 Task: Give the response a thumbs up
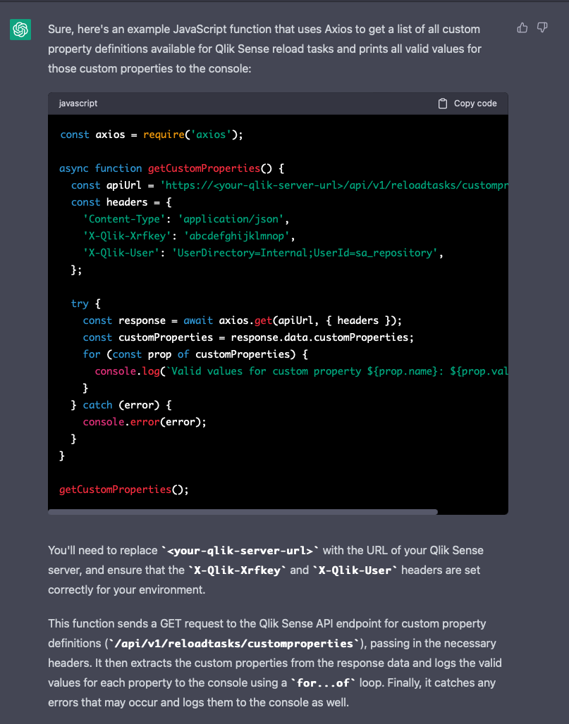[522, 28]
